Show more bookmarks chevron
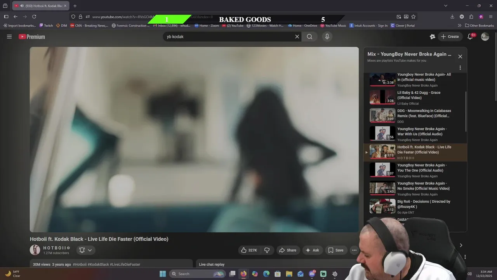Screen dimensions: 497x280 pyautogui.click(x=460, y=26)
